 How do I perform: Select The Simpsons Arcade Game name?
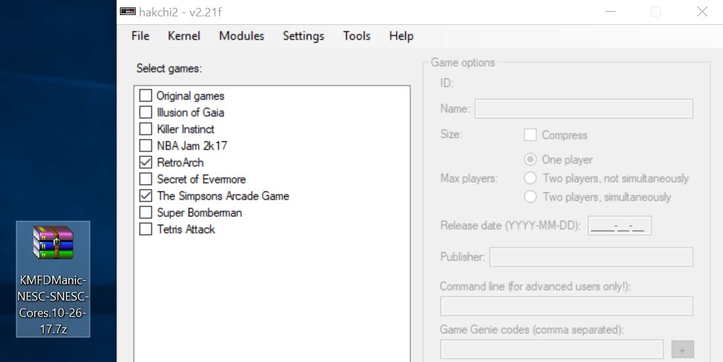coord(223,196)
